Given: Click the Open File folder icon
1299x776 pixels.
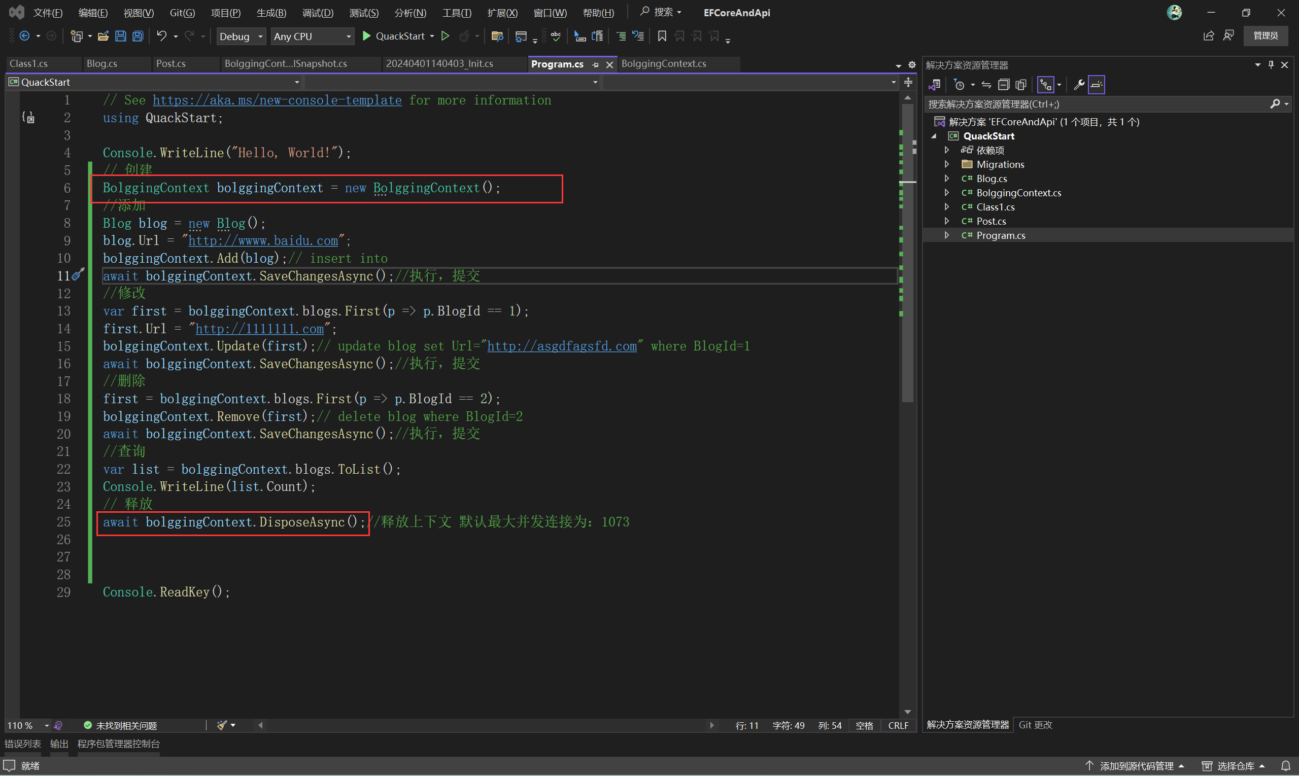Looking at the screenshot, I should coord(103,36).
